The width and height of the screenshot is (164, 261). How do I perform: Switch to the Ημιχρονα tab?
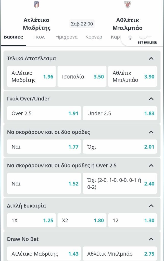click(x=66, y=37)
